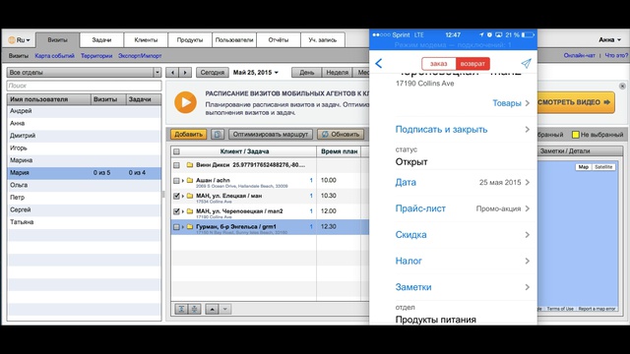
Task: Select the возврат toggle segment
Action: [472, 63]
